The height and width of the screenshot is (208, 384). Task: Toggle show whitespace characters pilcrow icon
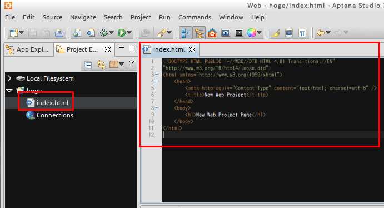coord(302,33)
